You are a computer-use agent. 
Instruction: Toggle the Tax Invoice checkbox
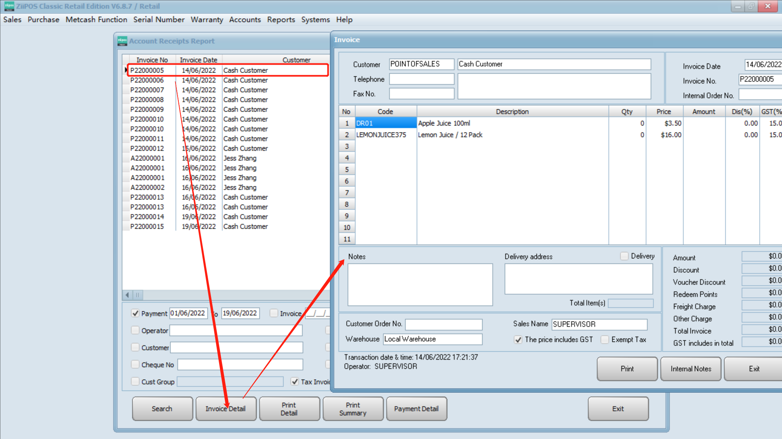coord(294,381)
